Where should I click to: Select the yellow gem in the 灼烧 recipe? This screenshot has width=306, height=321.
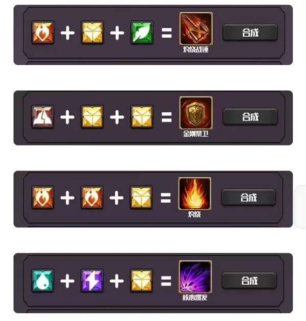pos(141,197)
